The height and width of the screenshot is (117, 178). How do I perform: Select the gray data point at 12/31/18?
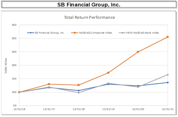[79, 93]
